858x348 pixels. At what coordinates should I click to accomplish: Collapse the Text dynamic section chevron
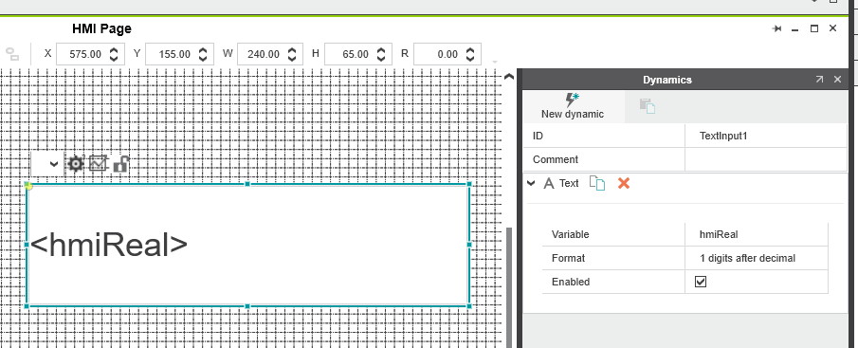[x=531, y=183]
